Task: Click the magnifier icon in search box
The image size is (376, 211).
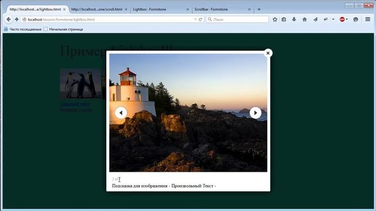Action: pos(210,19)
